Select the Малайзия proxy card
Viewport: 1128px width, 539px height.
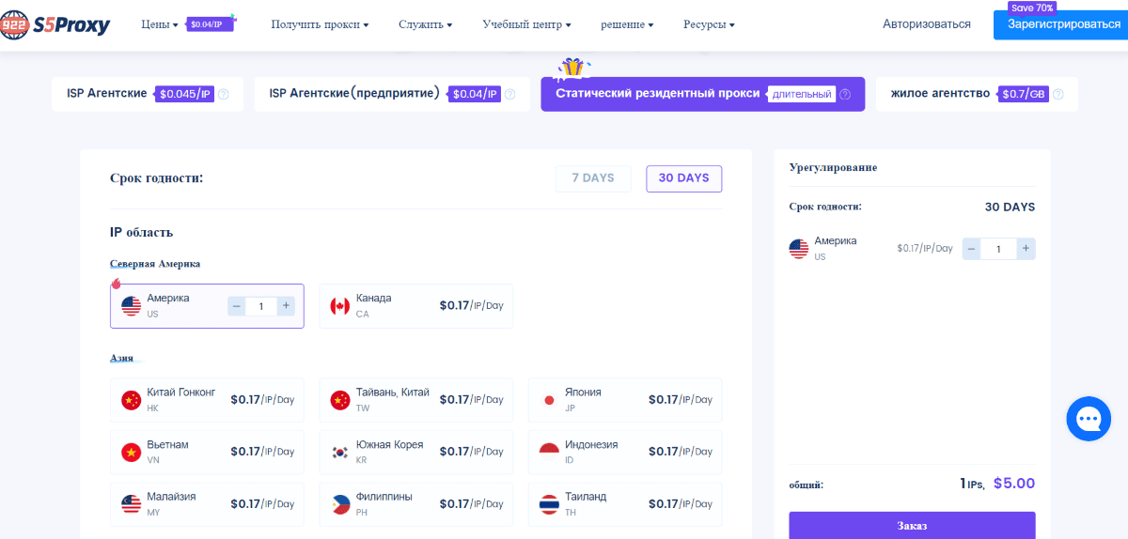(x=207, y=505)
